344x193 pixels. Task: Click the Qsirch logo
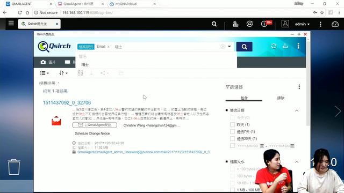(54, 47)
